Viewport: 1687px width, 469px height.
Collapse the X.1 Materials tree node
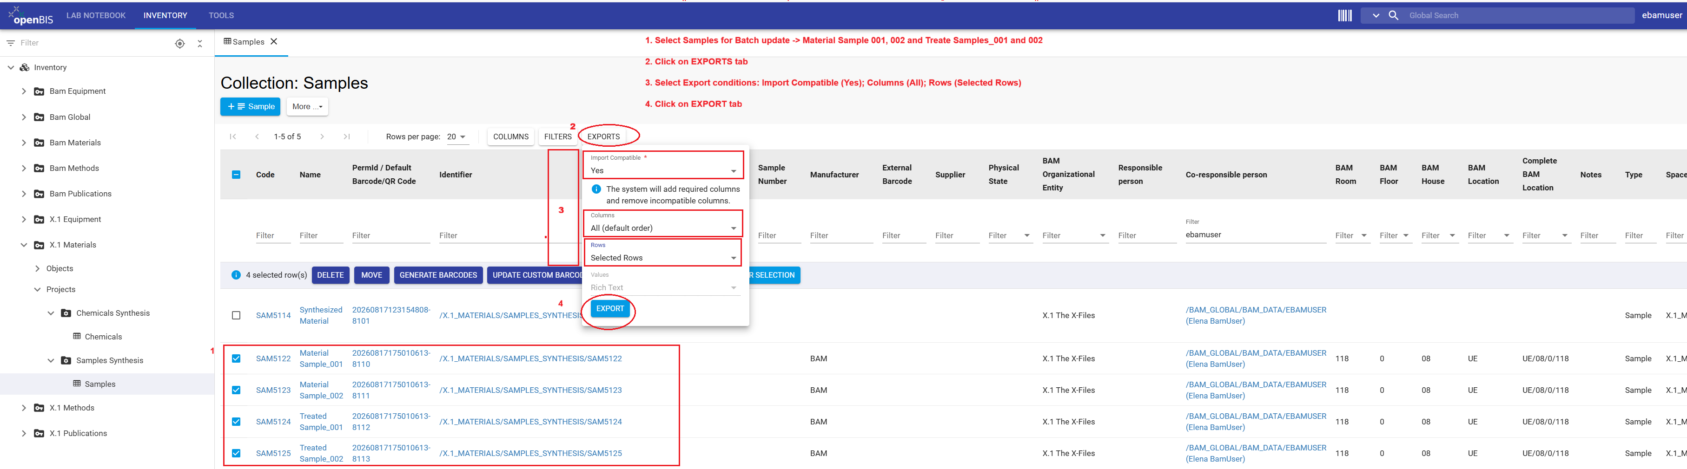tap(24, 245)
